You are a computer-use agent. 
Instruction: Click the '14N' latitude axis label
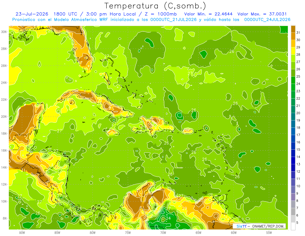click(x=4, y=167)
